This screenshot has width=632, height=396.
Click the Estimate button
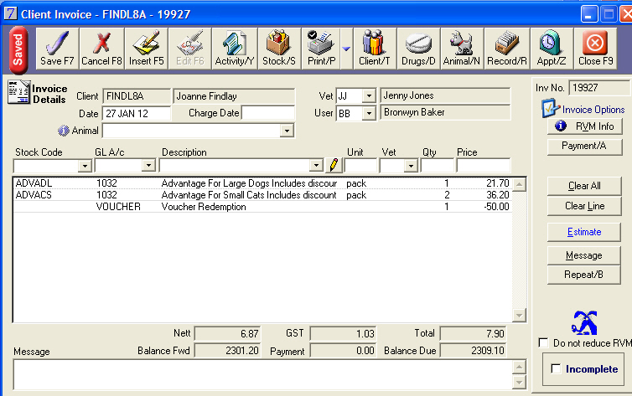pyautogui.click(x=584, y=232)
